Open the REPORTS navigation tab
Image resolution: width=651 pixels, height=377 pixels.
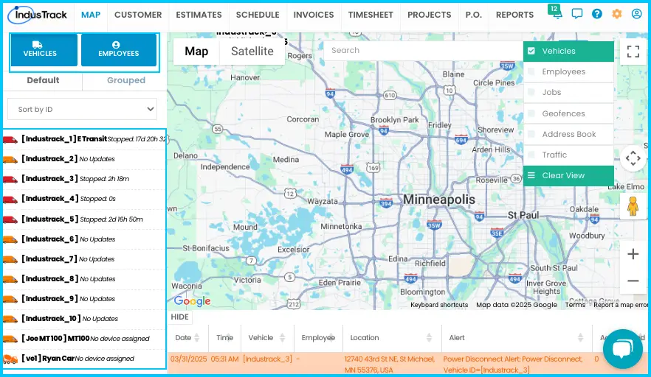tap(515, 15)
